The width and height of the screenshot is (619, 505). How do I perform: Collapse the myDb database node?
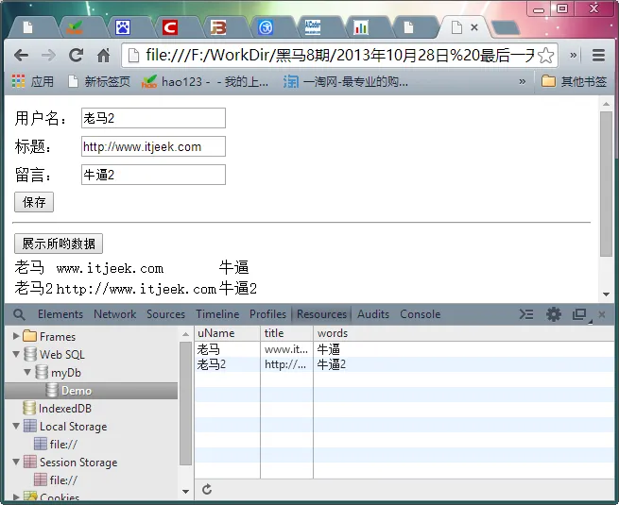pyautogui.click(x=27, y=373)
